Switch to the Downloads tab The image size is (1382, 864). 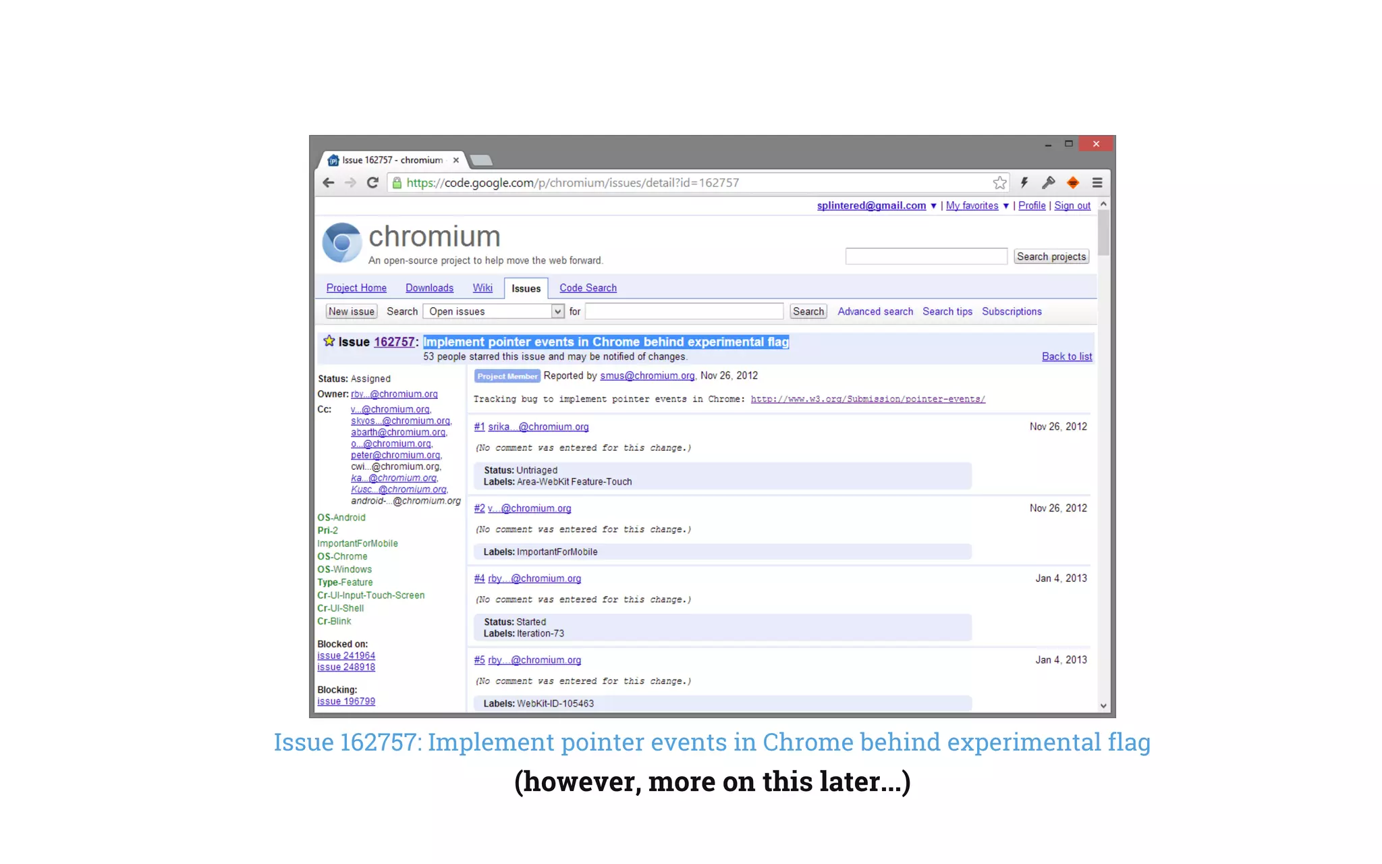point(429,288)
